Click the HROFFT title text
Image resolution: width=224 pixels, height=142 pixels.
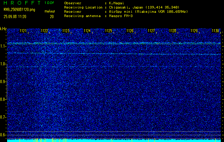(x=22, y=3)
